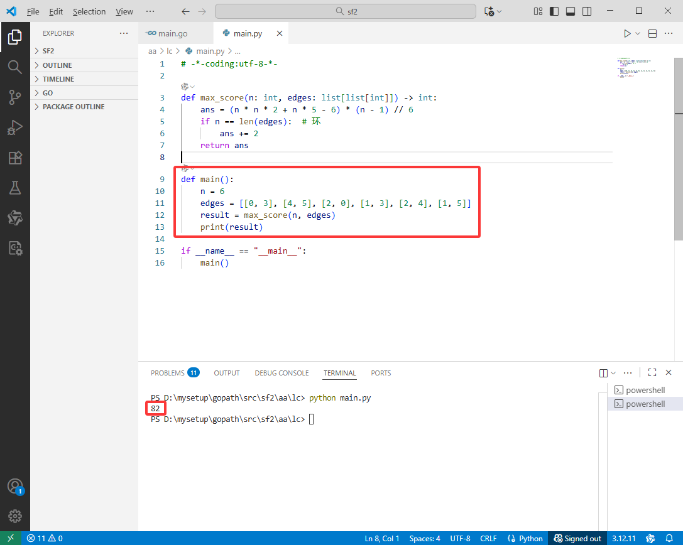This screenshot has height=545, width=683.
Task: Toggle bottom Panel visibility
Action: [571, 11]
